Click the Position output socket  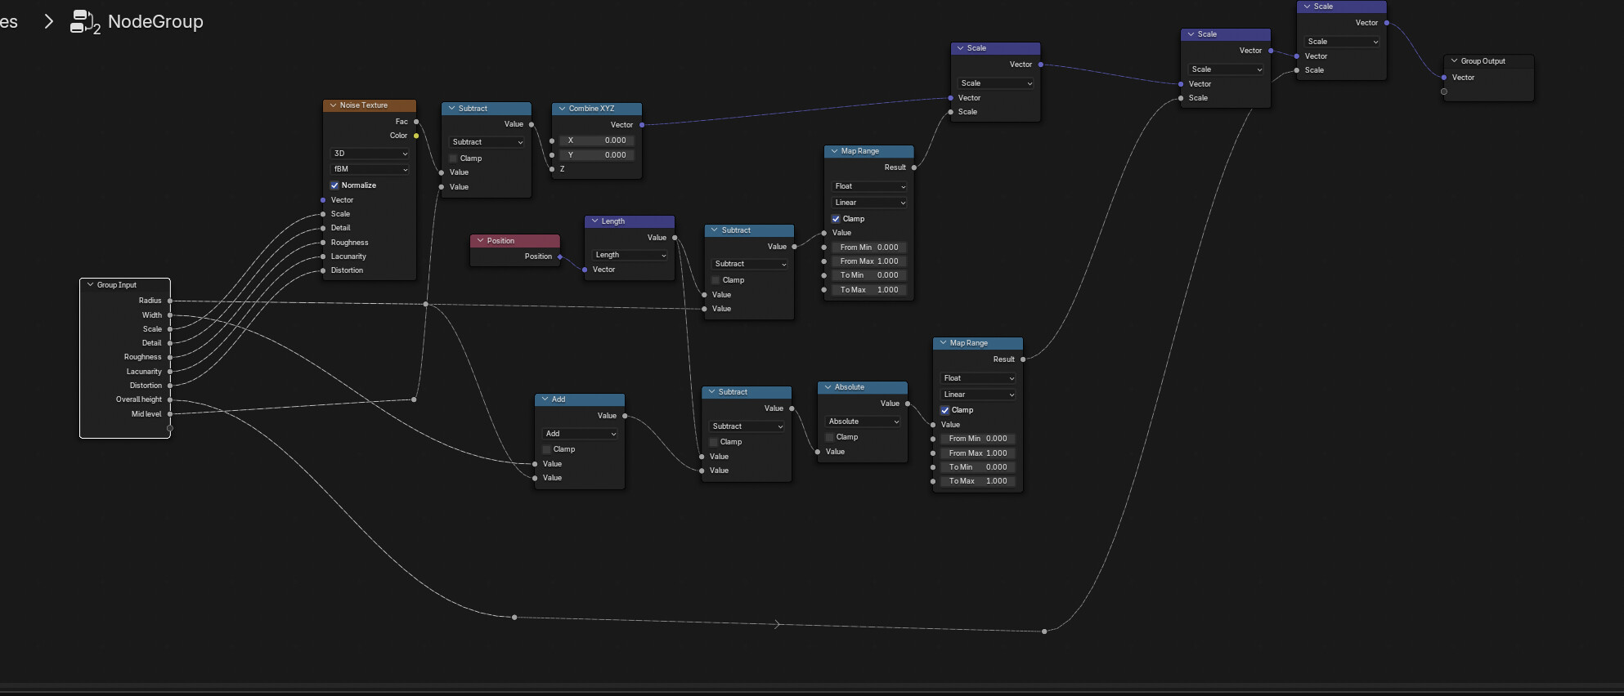(560, 257)
